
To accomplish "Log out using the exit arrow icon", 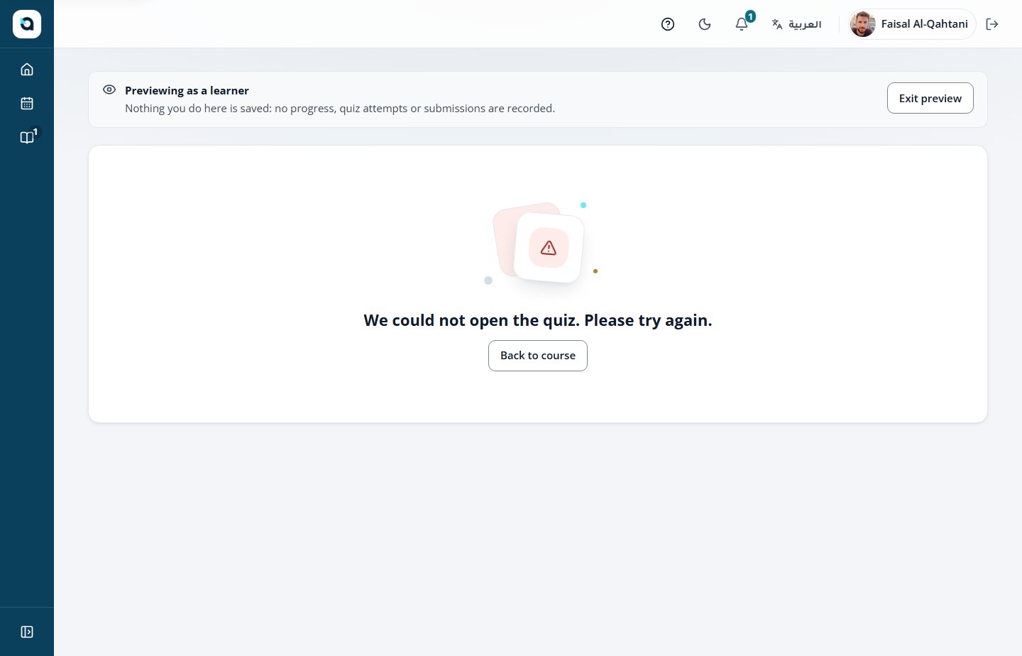I will tap(992, 24).
